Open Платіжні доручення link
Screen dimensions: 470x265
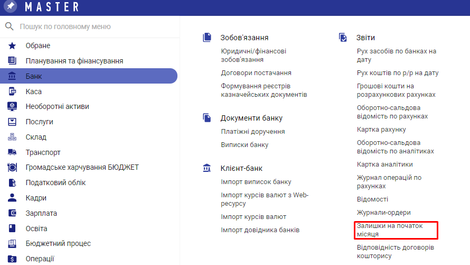tap(253, 131)
